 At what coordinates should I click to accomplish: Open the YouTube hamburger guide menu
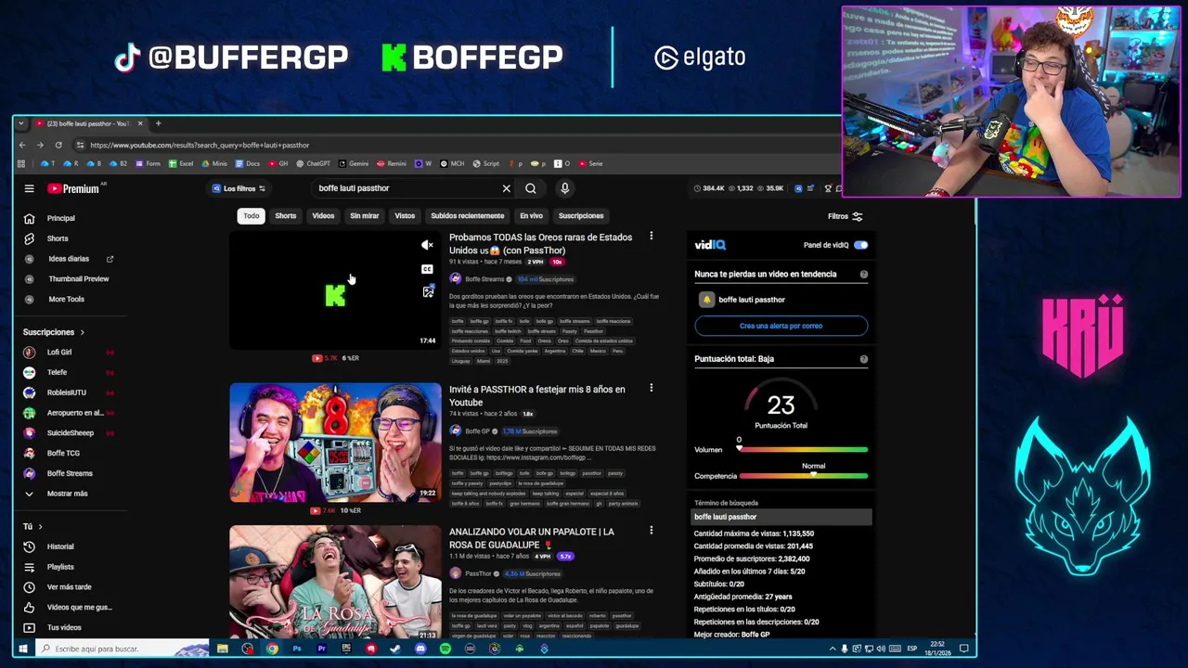coord(29,188)
